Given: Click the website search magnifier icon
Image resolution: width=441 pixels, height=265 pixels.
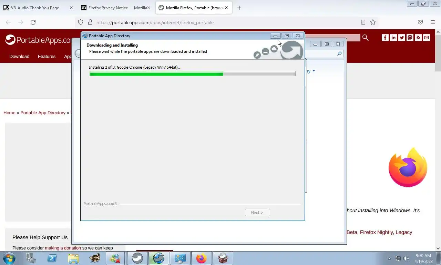Looking at the screenshot, I should tap(366, 38).
